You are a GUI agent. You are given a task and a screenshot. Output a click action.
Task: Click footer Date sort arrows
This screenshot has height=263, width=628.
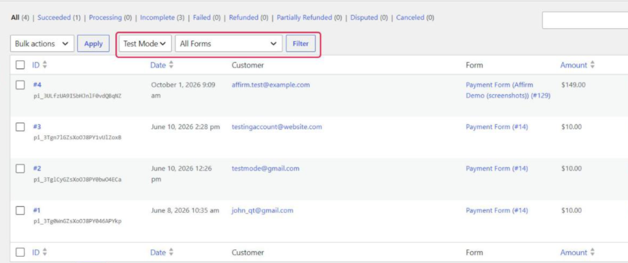click(x=171, y=253)
